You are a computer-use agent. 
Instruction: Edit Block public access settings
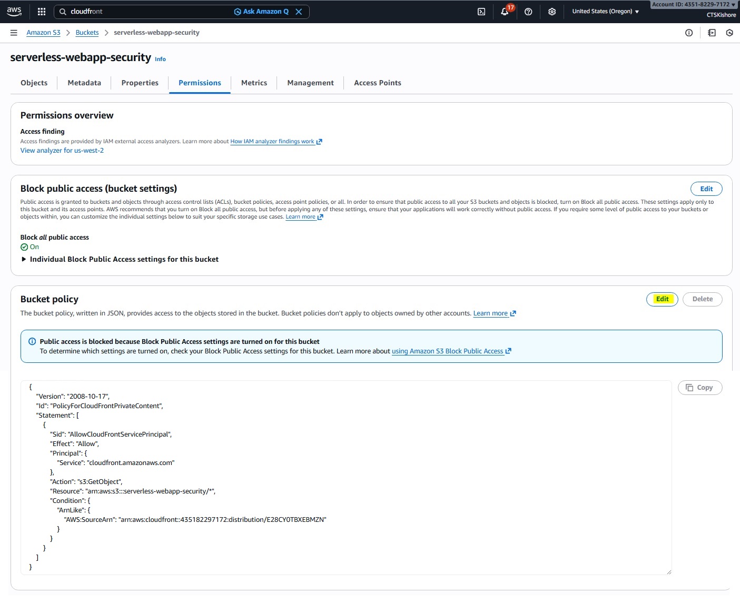click(x=706, y=189)
